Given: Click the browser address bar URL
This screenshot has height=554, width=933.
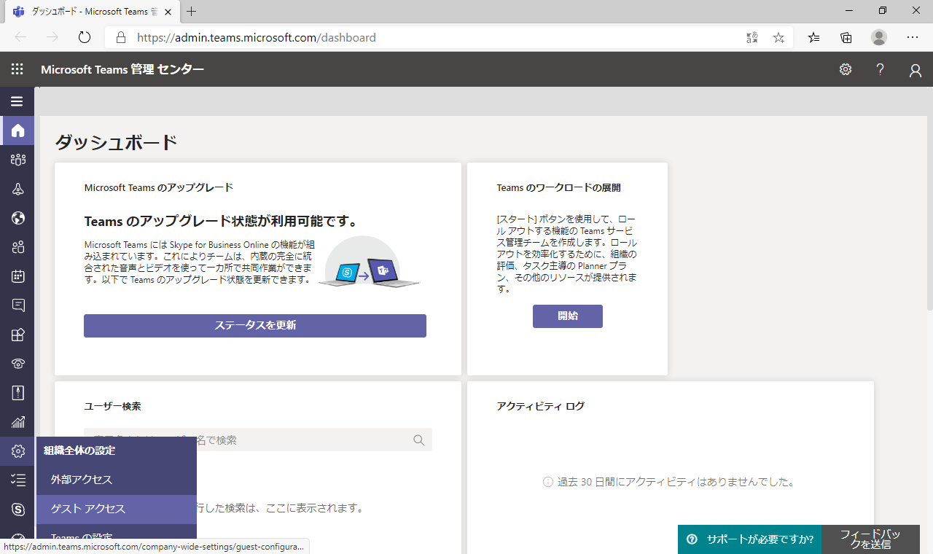Looking at the screenshot, I should [x=257, y=37].
